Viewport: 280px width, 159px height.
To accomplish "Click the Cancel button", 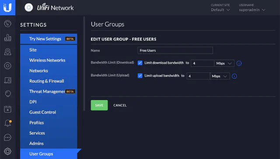I will (x=120, y=105).
